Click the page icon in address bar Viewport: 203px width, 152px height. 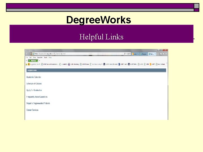(34, 54)
